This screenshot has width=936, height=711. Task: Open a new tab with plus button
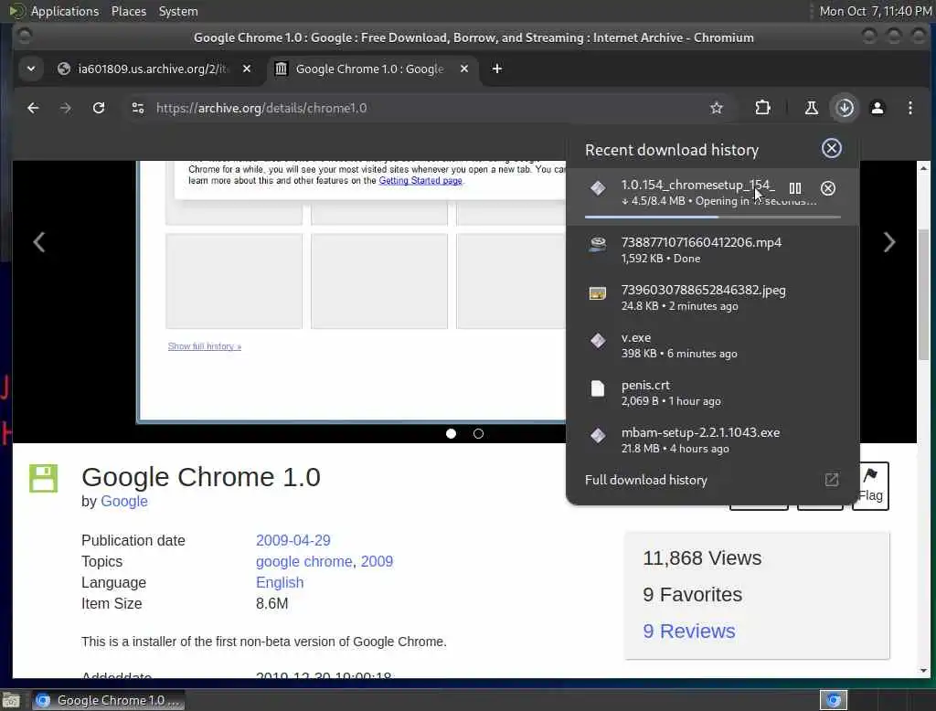tap(496, 69)
